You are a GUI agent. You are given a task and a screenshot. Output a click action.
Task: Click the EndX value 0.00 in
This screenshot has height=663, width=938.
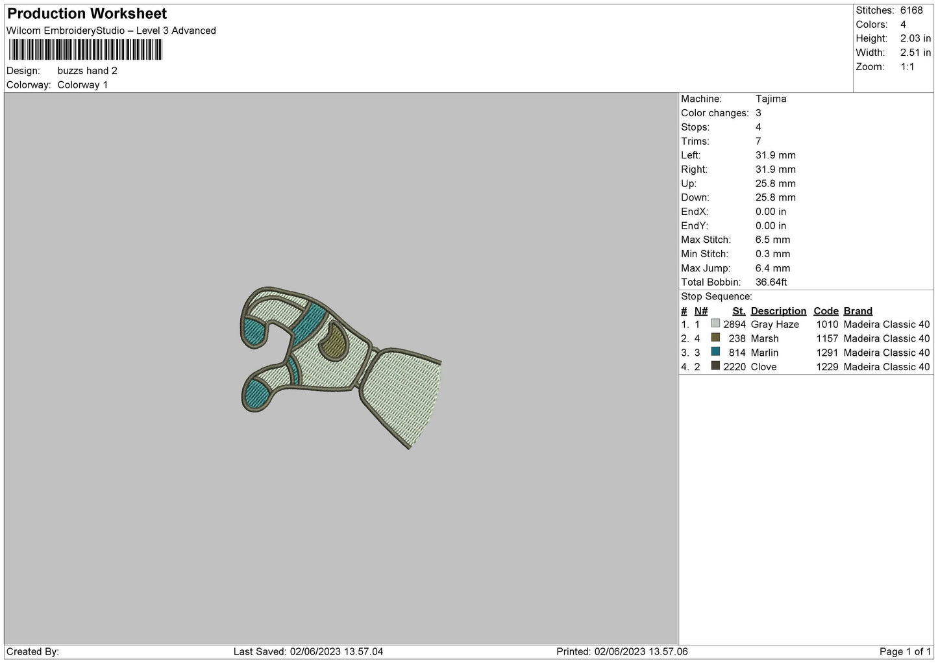click(x=771, y=212)
